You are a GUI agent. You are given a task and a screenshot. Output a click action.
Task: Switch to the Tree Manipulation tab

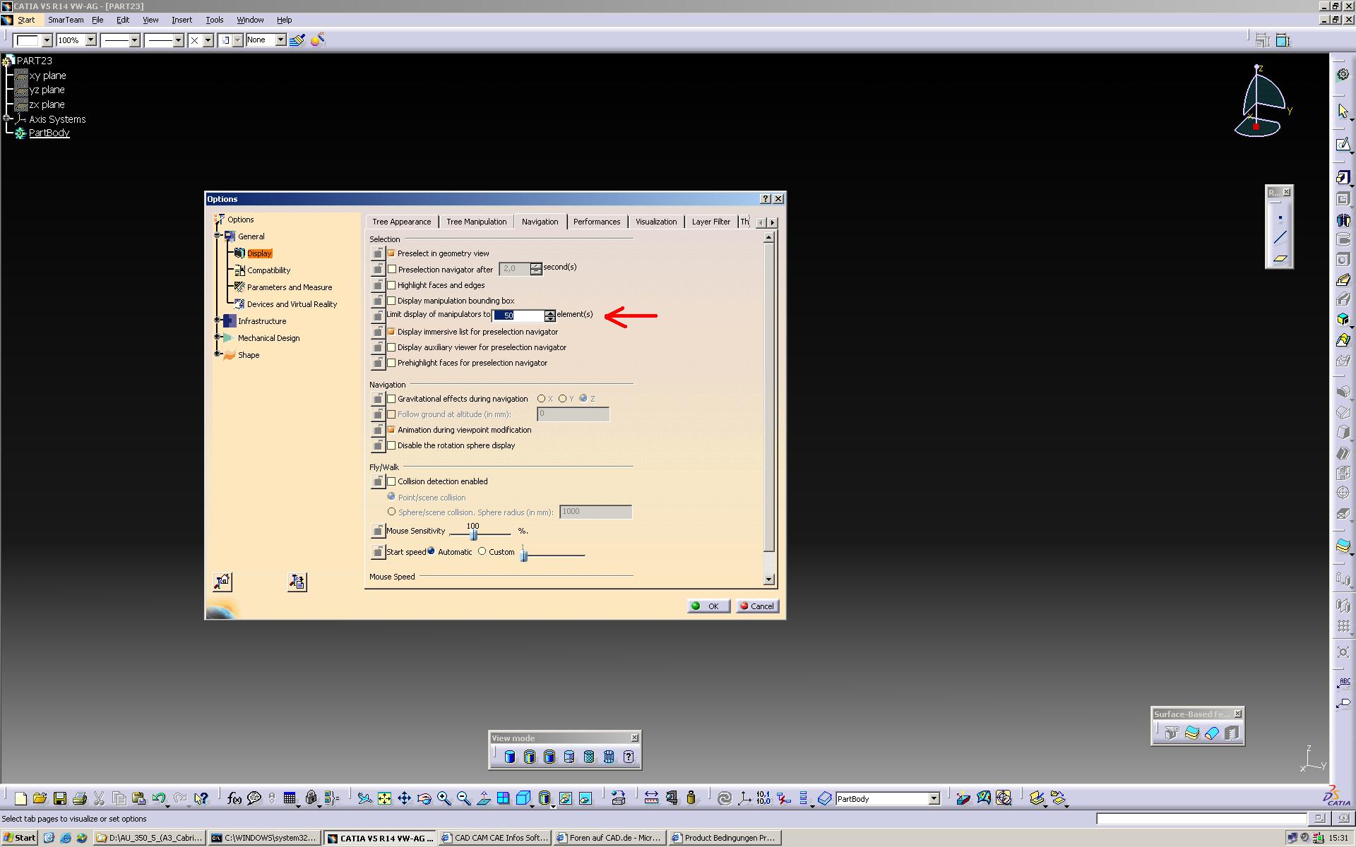click(x=476, y=222)
